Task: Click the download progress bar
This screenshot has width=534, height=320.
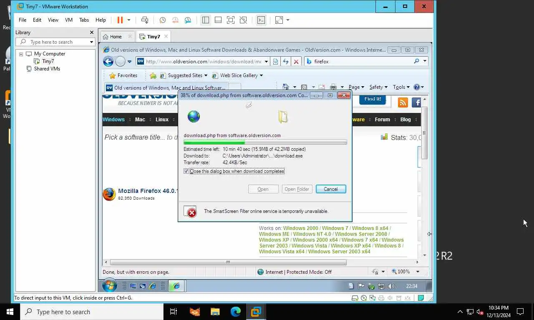Action: click(265, 142)
